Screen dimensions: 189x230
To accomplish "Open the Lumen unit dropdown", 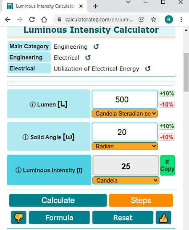I will [125, 114].
